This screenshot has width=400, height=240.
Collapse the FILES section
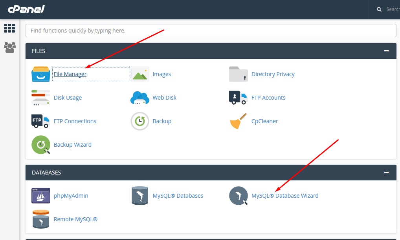point(387,51)
